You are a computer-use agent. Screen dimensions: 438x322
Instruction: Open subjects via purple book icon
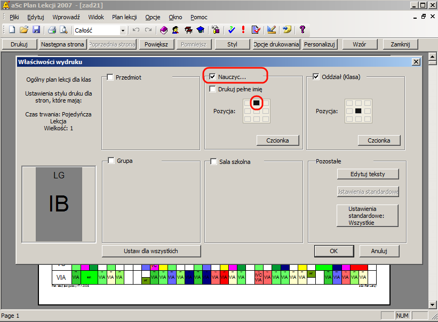tap(164, 29)
